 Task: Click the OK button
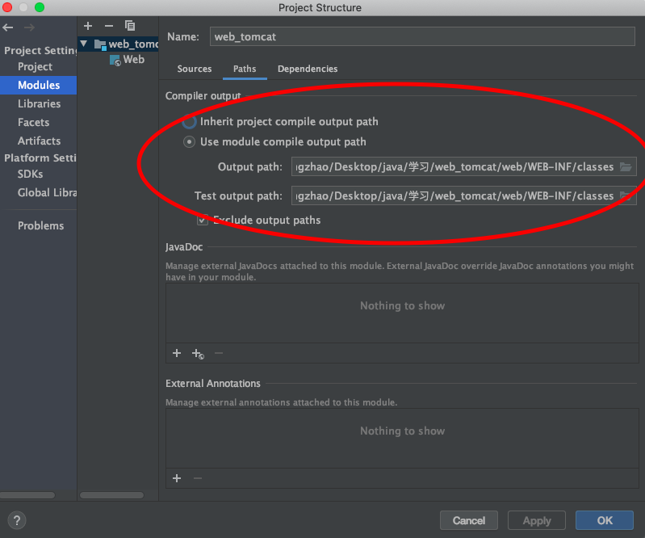tap(605, 521)
